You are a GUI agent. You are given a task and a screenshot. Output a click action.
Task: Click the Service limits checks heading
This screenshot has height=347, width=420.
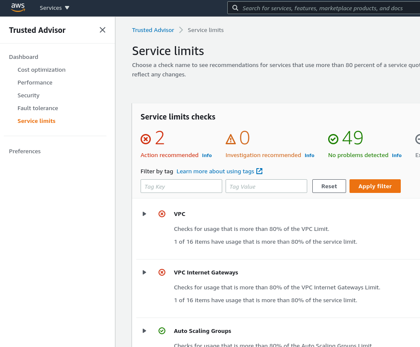click(x=178, y=117)
